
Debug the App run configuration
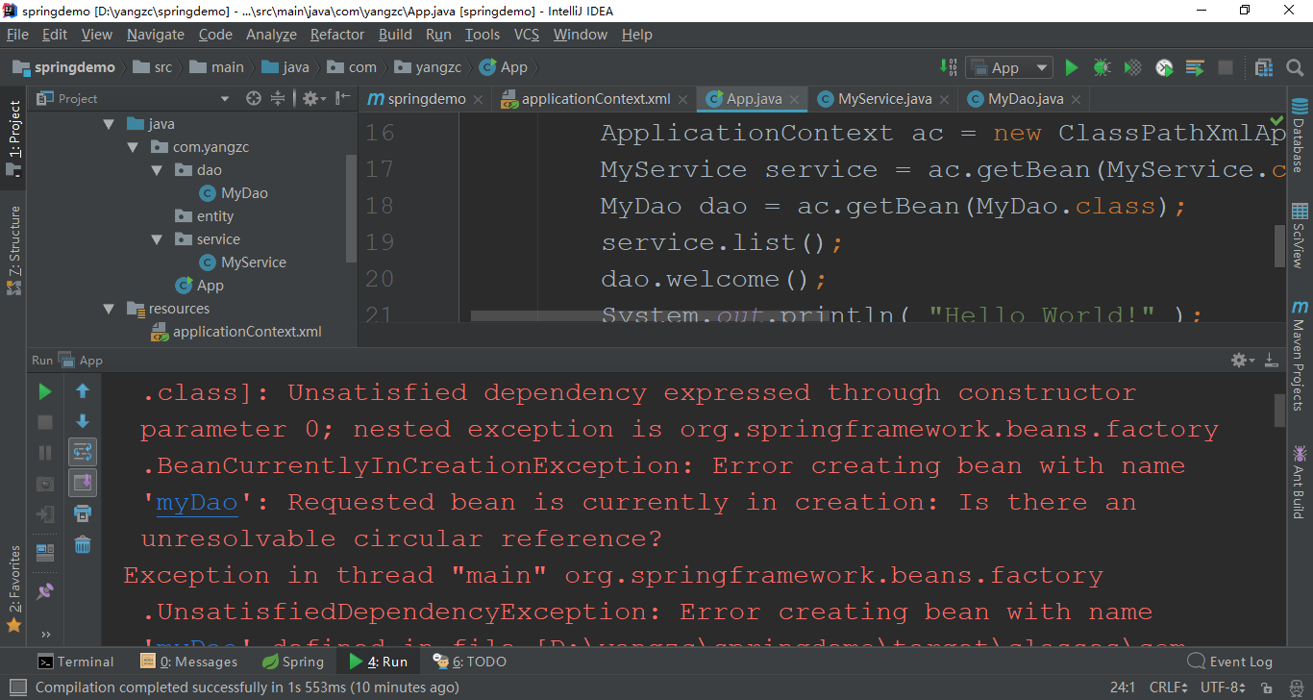pos(1102,67)
